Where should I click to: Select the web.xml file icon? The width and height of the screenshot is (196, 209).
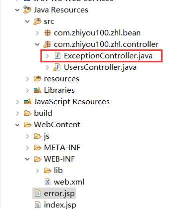click(x=47, y=182)
